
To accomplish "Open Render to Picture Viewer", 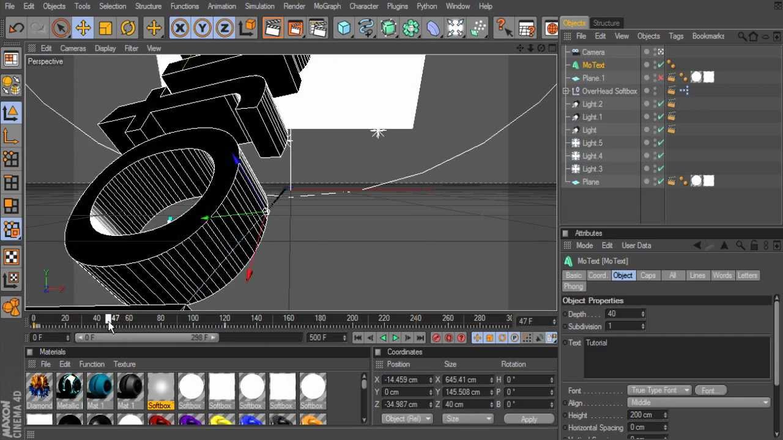I will point(295,28).
